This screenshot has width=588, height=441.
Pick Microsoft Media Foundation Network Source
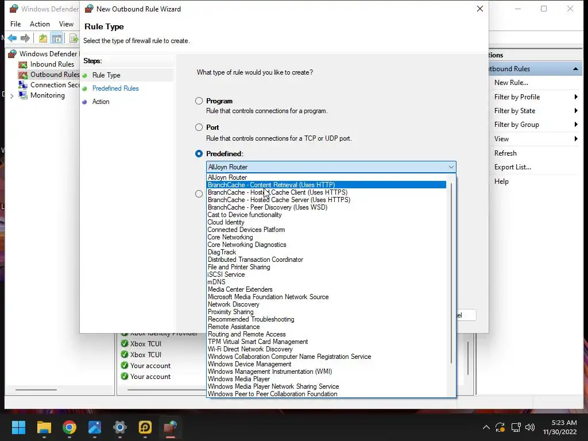click(327, 297)
